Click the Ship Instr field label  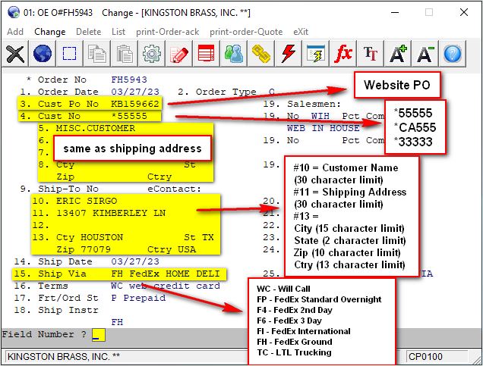pyautogui.click(x=68, y=310)
